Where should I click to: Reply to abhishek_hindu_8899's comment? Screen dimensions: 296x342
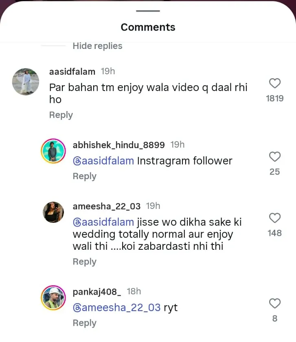coord(84,176)
